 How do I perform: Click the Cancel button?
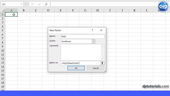96,68
